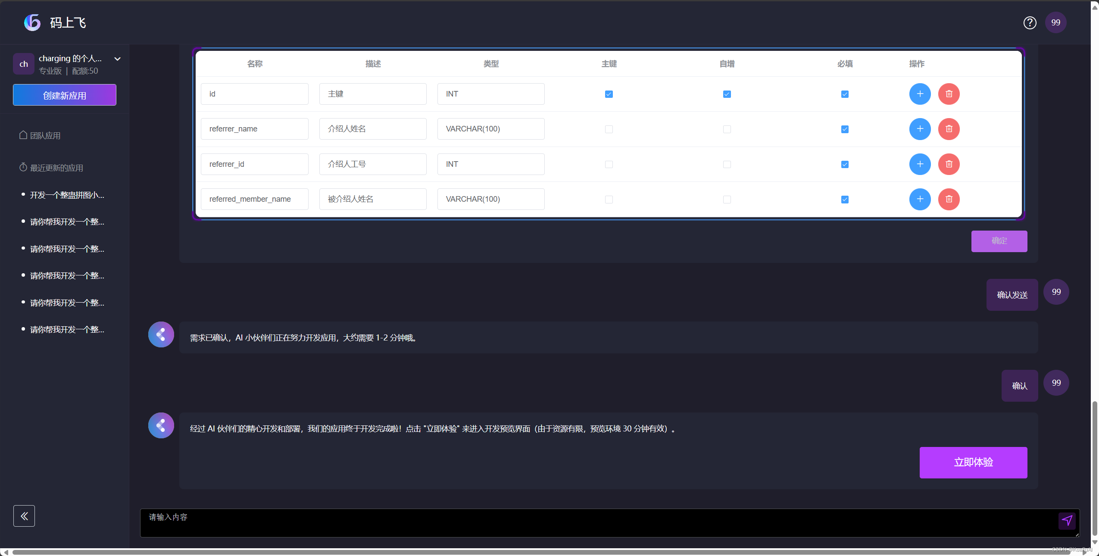Collapse the sidebar with double chevron icon
The height and width of the screenshot is (556, 1099).
point(24,516)
